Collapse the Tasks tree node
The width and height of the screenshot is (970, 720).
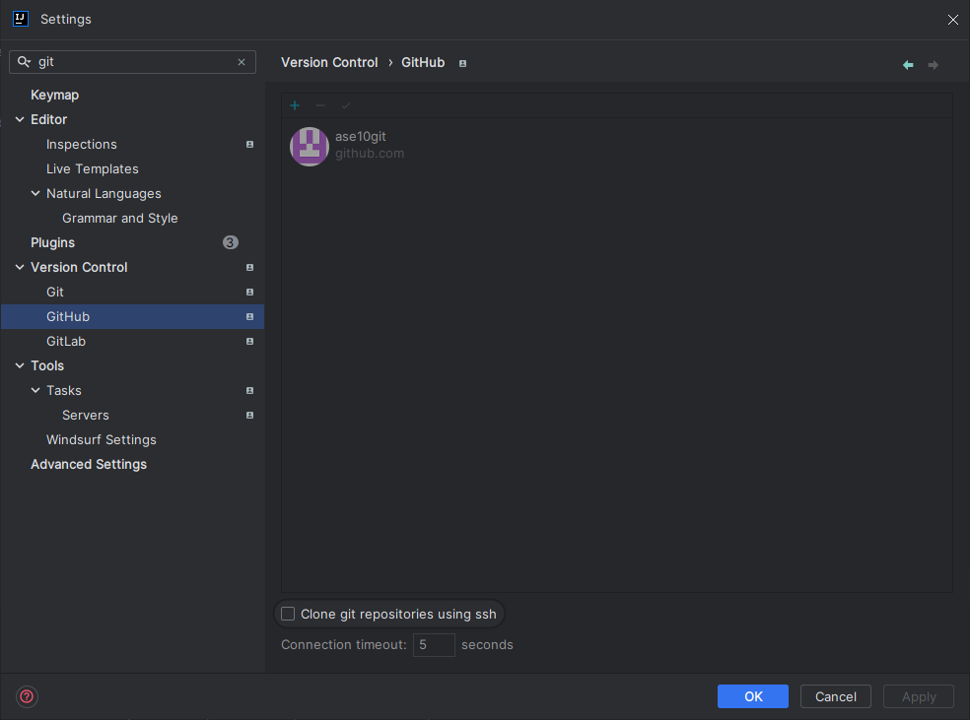click(x=35, y=391)
